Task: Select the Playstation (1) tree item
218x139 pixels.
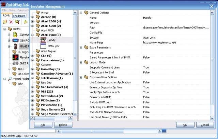Action: click(51, 105)
